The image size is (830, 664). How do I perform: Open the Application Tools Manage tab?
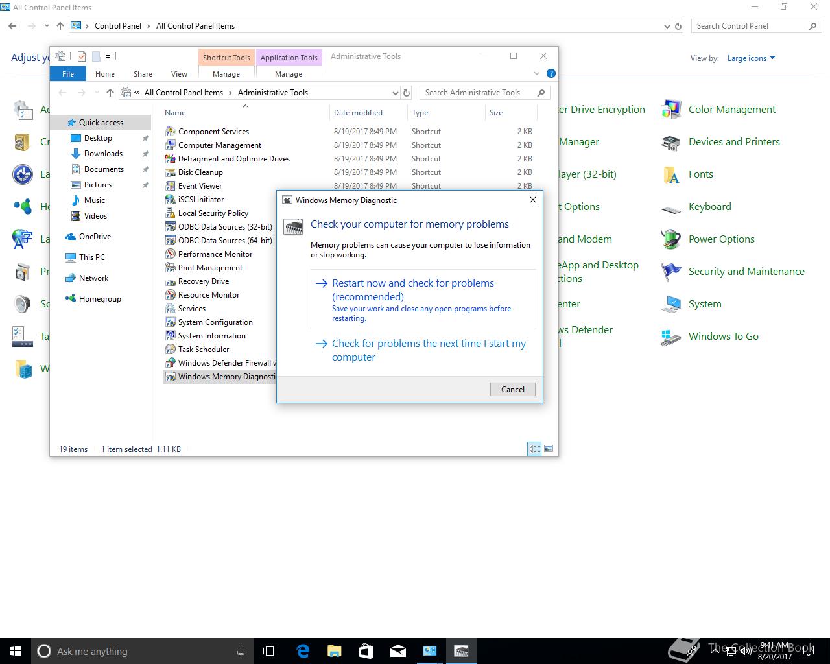click(289, 74)
